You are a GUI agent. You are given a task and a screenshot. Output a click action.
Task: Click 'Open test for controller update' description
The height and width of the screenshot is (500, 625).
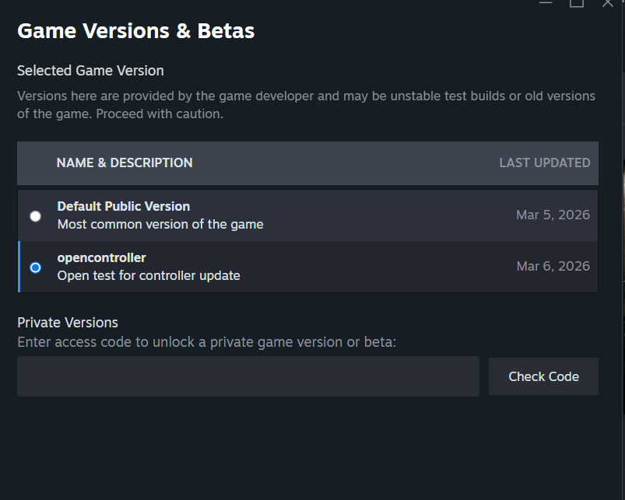coord(149,276)
